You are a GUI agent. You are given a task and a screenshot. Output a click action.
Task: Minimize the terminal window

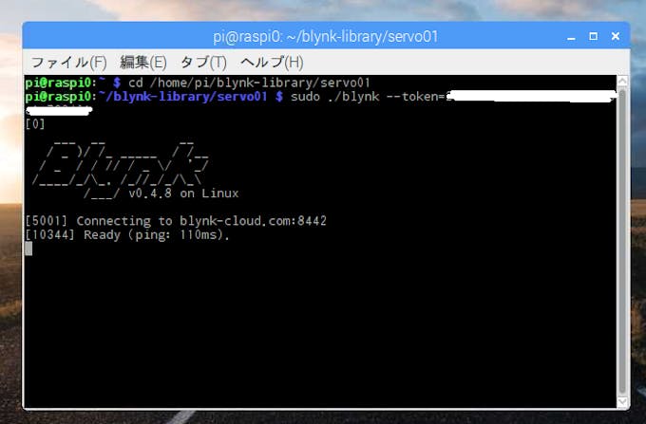[571, 37]
